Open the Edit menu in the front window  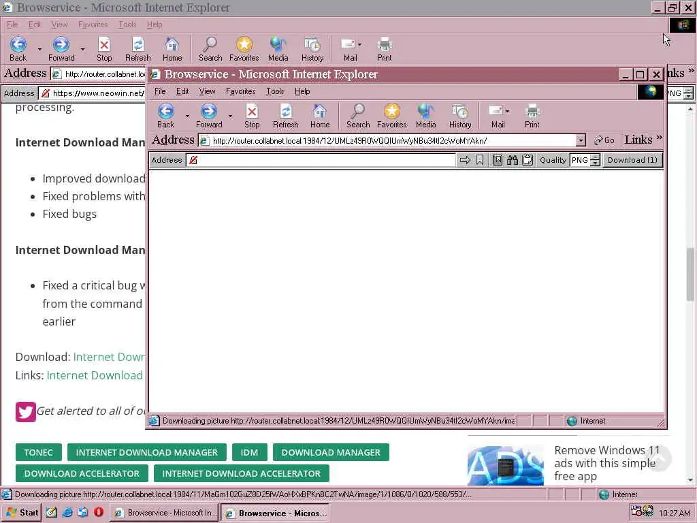182,91
